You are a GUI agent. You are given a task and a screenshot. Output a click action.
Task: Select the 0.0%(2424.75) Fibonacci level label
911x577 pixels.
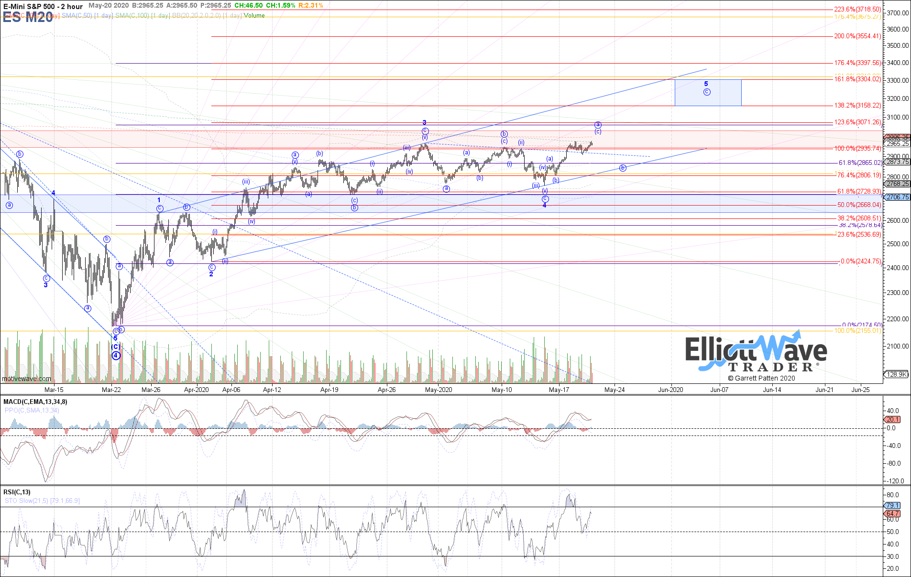pyautogui.click(x=861, y=261)
